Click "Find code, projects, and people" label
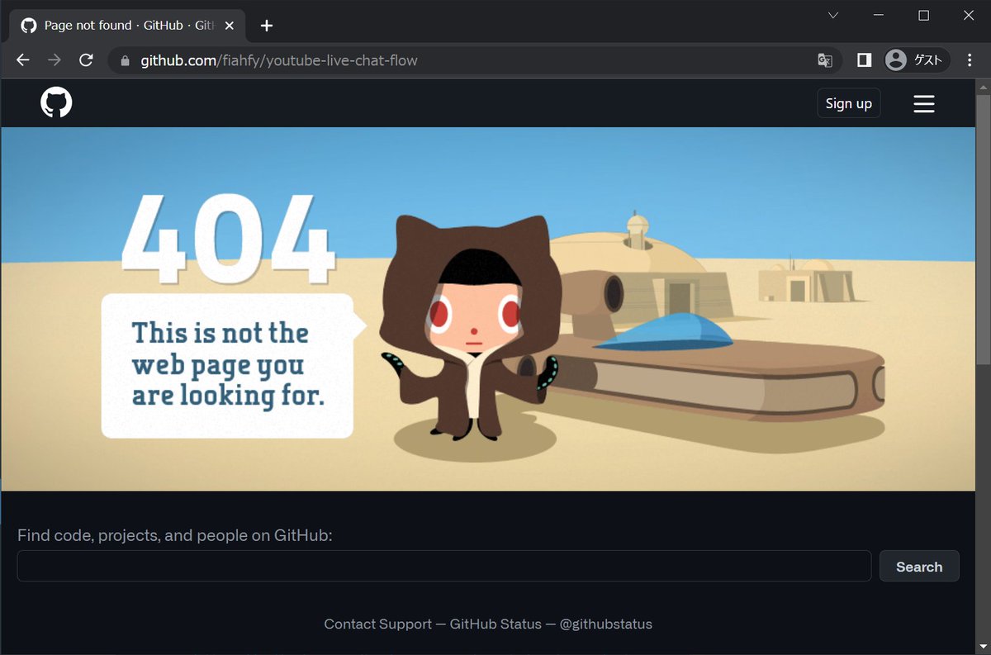The image size is (991, 655). pyautogui.click(x=174, y=535)
